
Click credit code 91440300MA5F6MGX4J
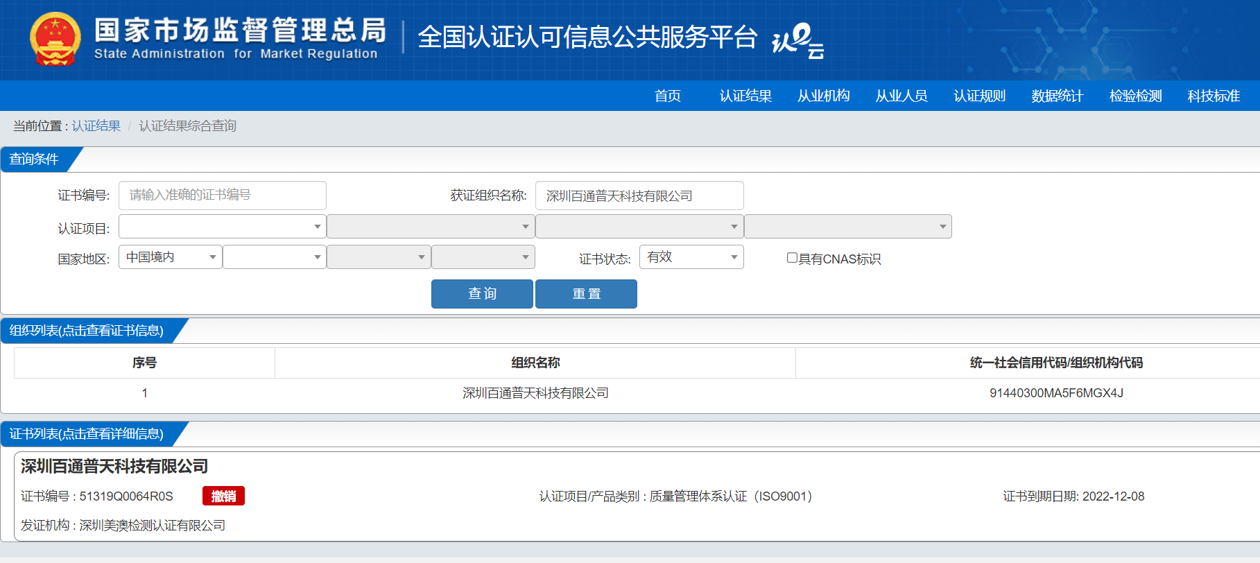pos(1056,393)
